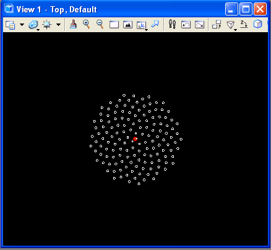Go to View Next

click(x=199, y=25)
